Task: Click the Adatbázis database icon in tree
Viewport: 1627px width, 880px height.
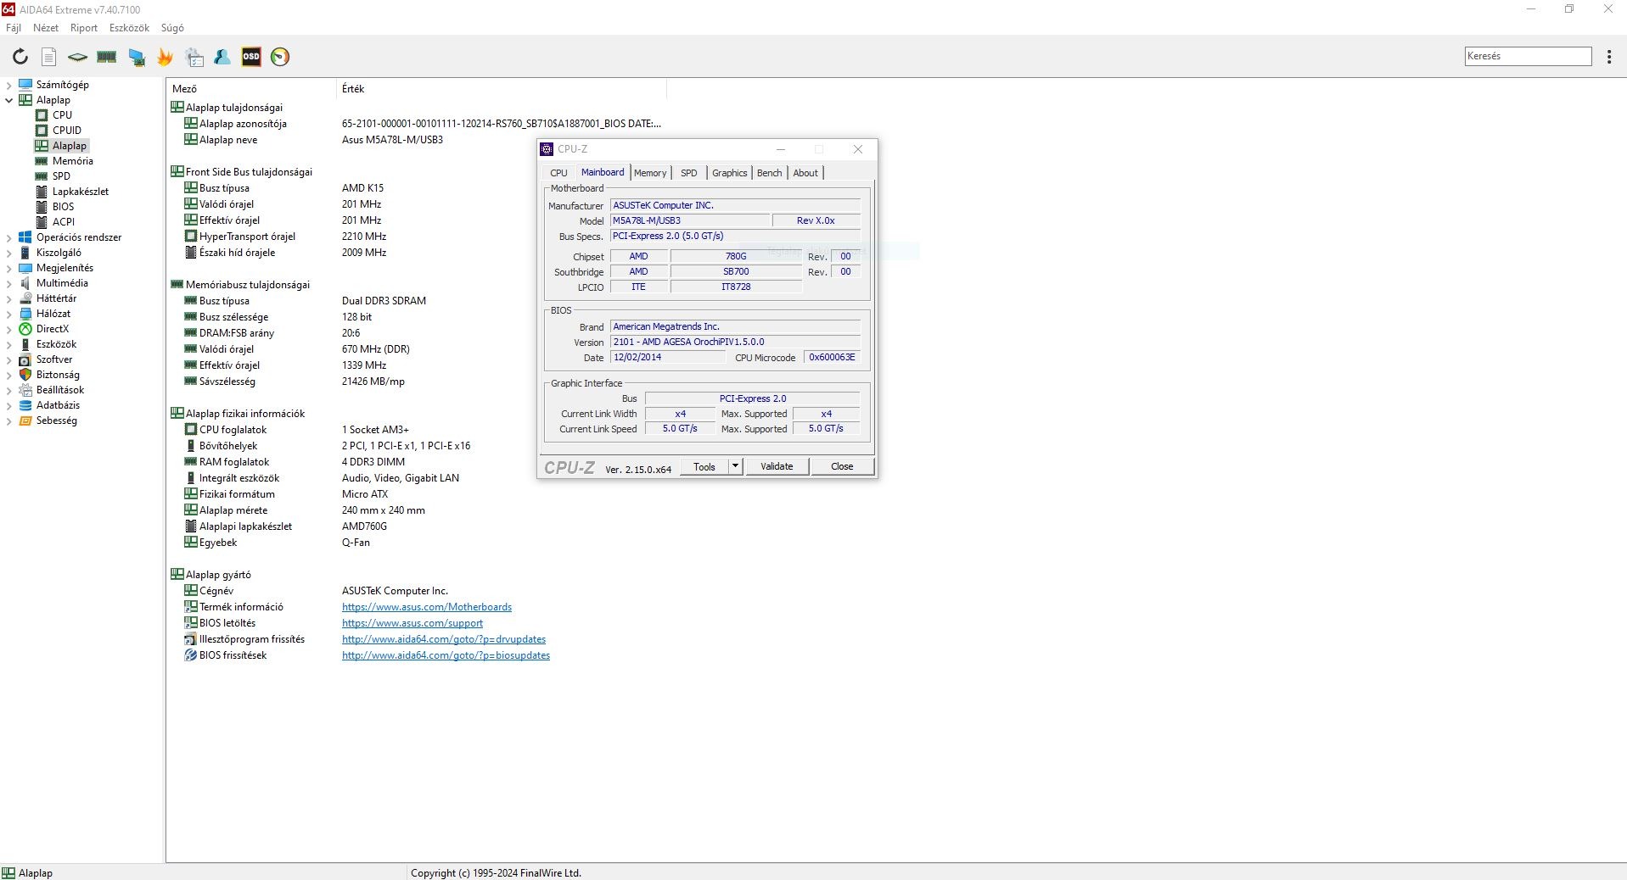Action: point(25,405)
